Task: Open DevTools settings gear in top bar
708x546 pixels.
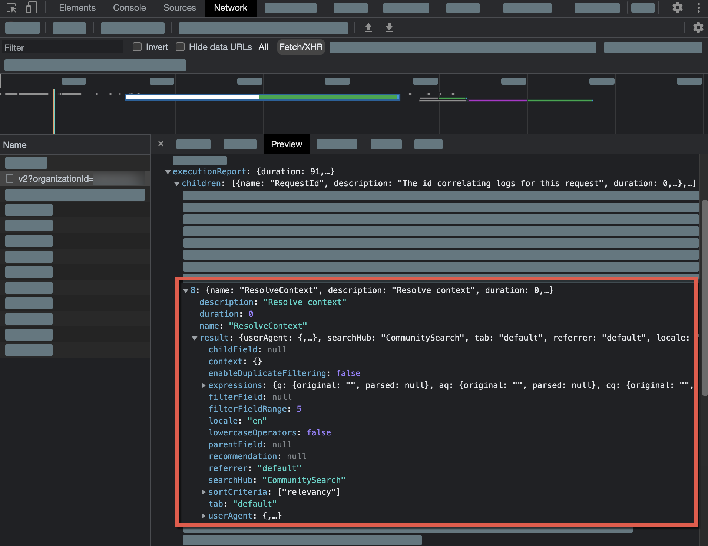Action: pyautogui.click(x=678, y=8)
